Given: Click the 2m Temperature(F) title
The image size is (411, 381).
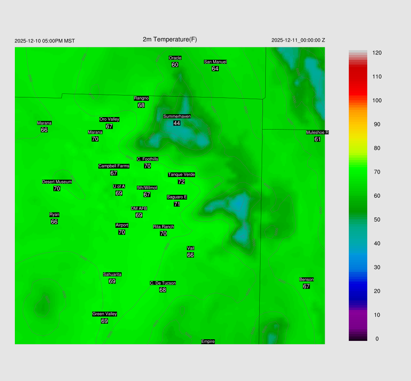Looking at the screenshot, I should coord(170,39).
